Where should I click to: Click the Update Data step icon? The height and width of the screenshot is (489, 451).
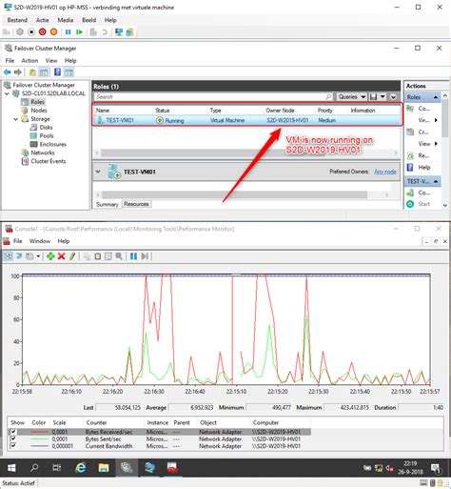tap(145, 256)
